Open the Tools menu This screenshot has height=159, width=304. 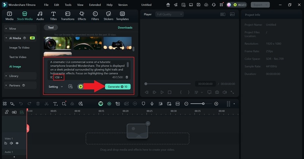tap(68, 5)
